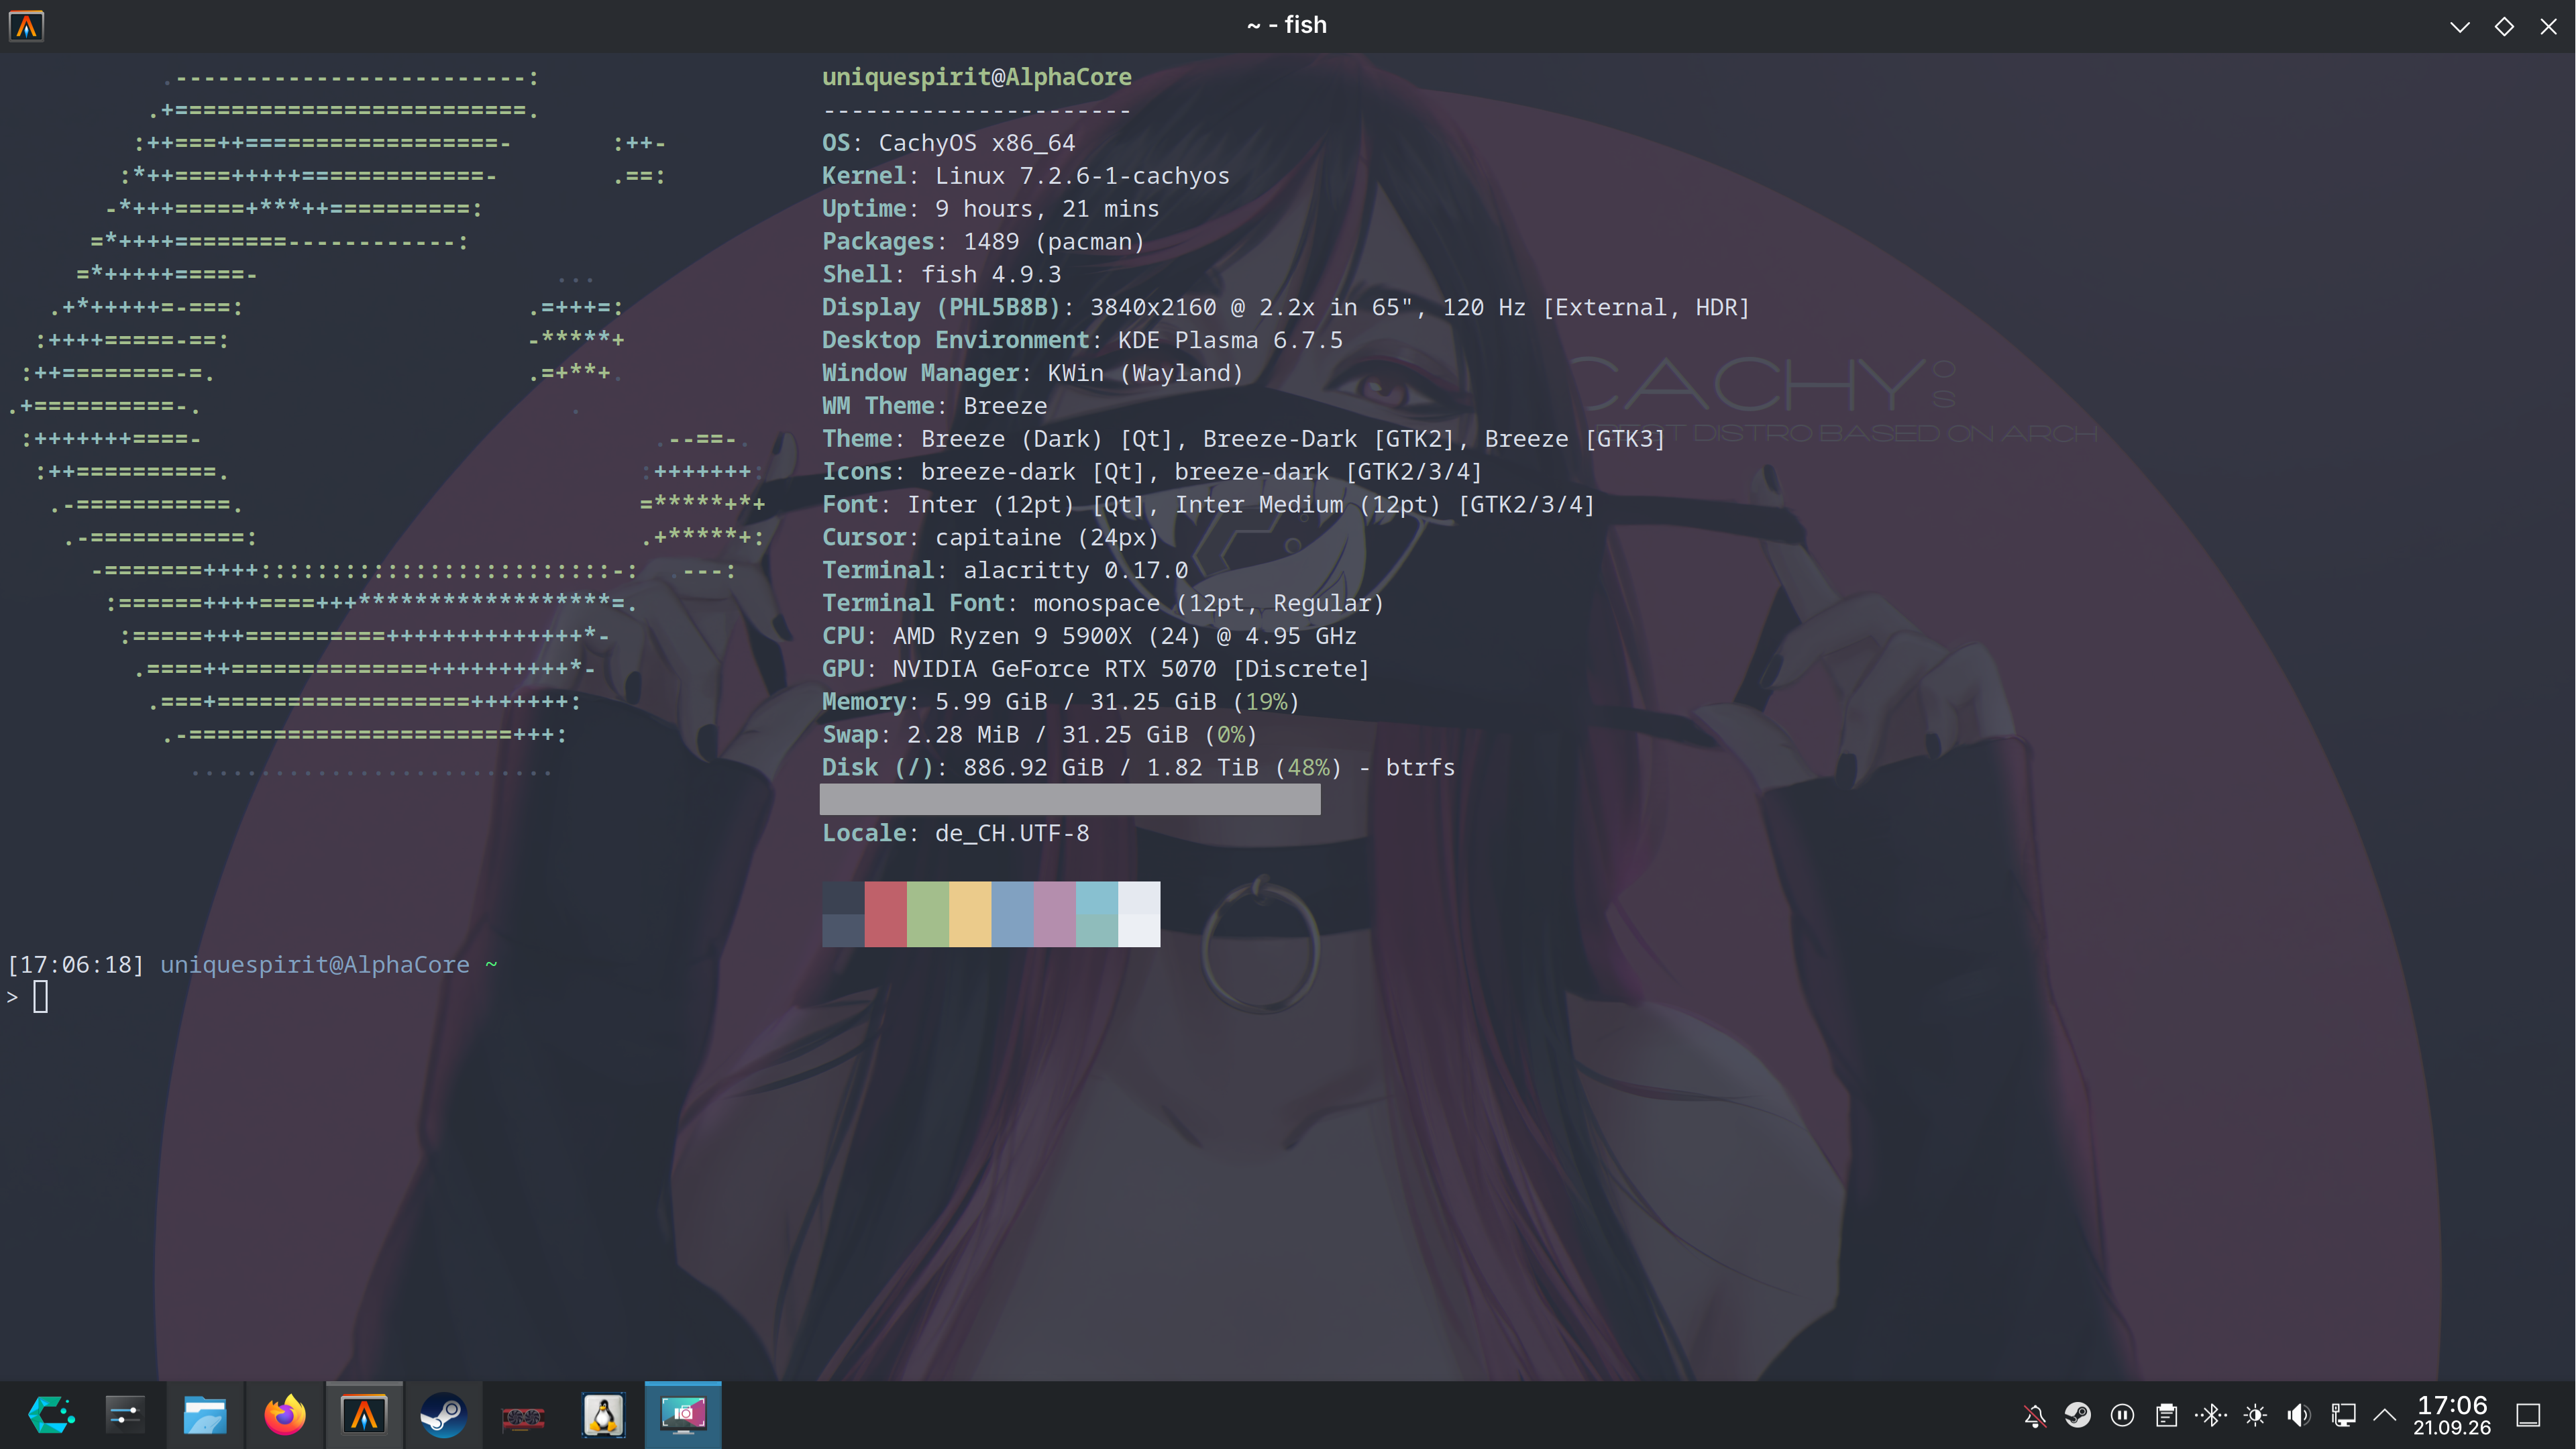
Task: Open the graphics card utility taskbar icon
Action: (523, 1416)
